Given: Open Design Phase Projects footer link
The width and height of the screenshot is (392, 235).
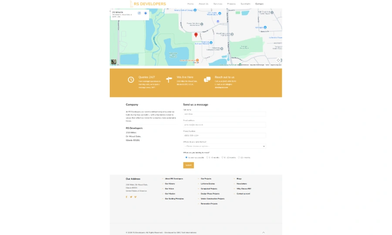Looking at the screenshot, I should 210,194.
